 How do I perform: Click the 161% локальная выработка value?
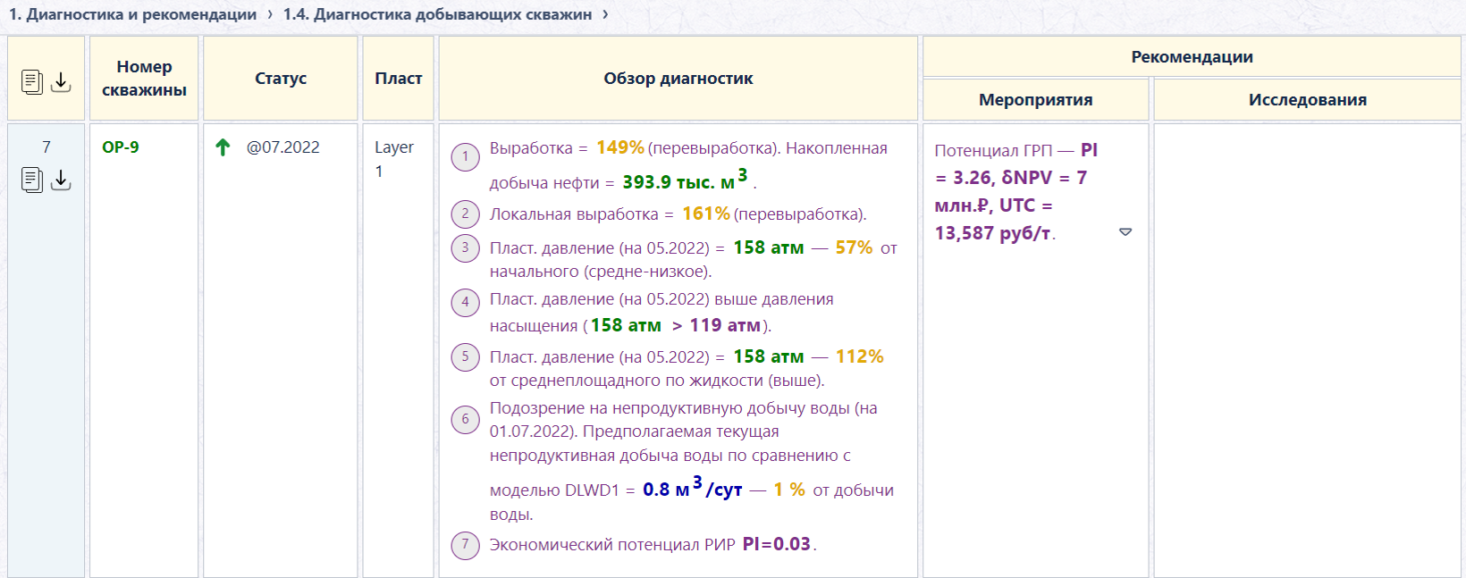(x=706, y=214)
